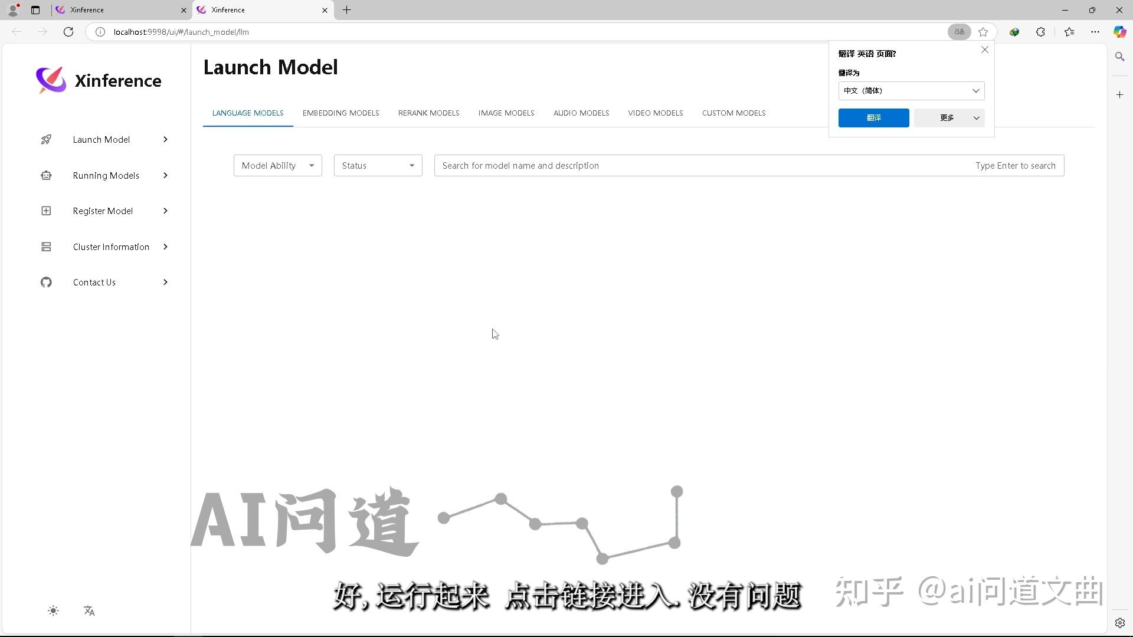
Task: Open the Copilot icon in toolbar
Action: point(1119,32)
